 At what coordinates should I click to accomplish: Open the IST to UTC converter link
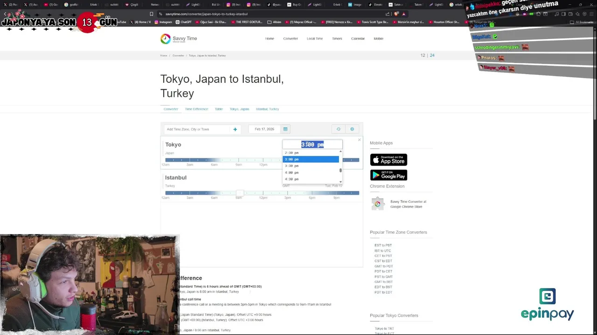382,251
